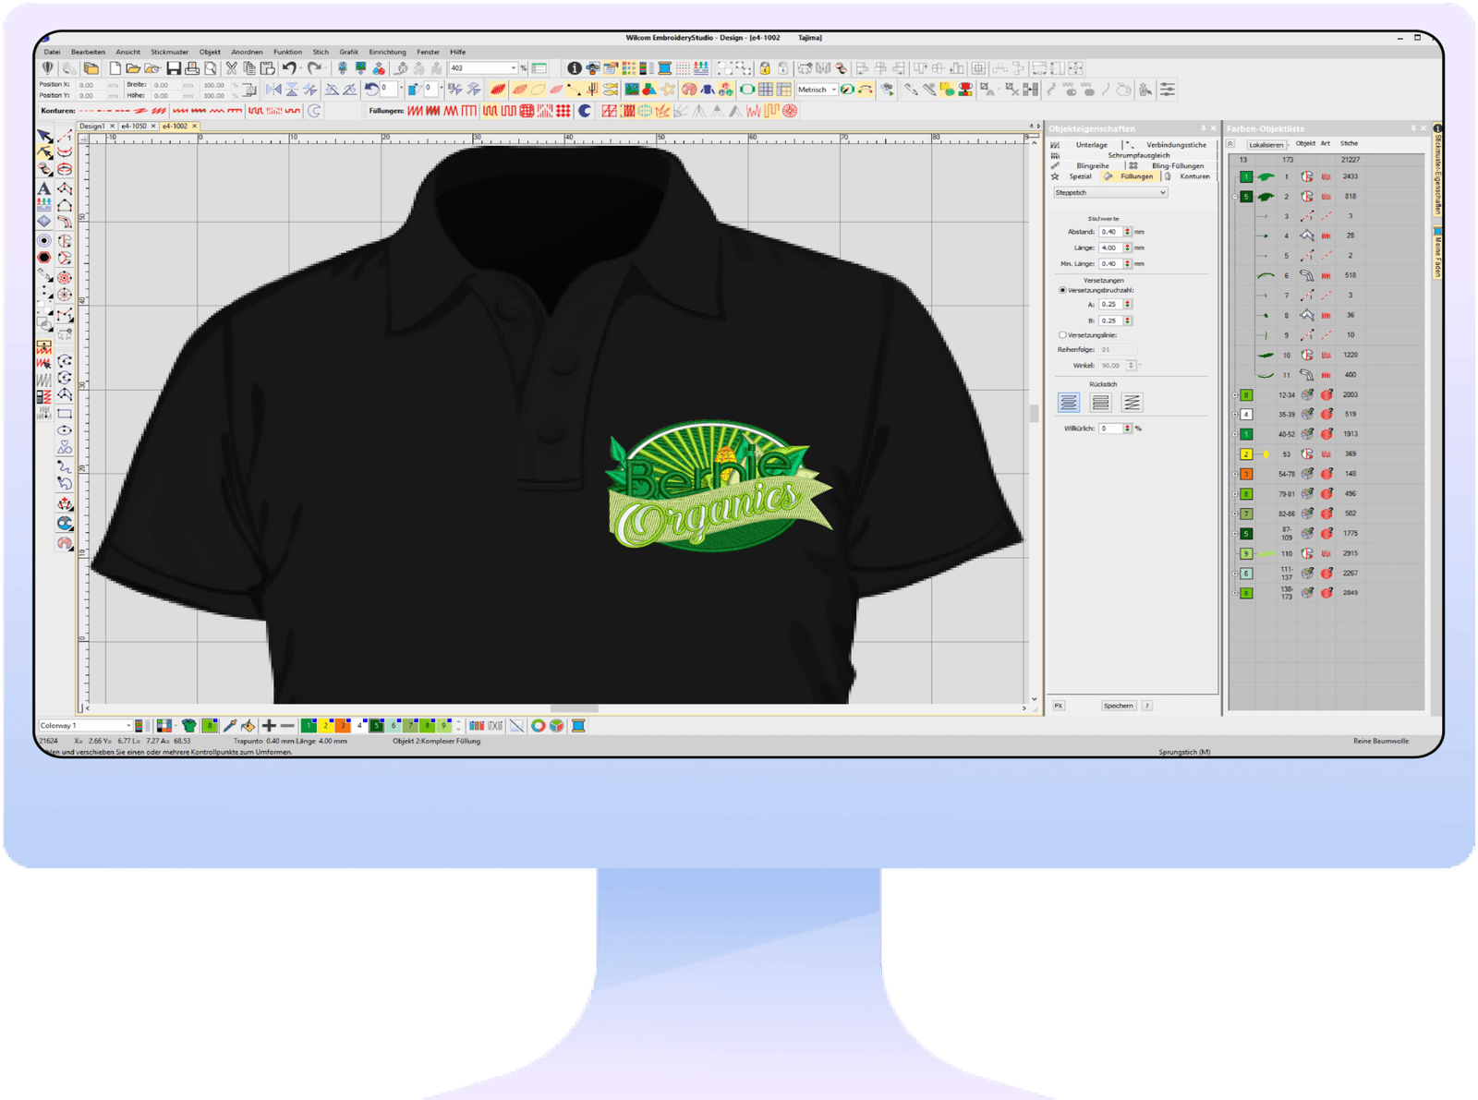Click the Print design icon

(x=191, y=68)
